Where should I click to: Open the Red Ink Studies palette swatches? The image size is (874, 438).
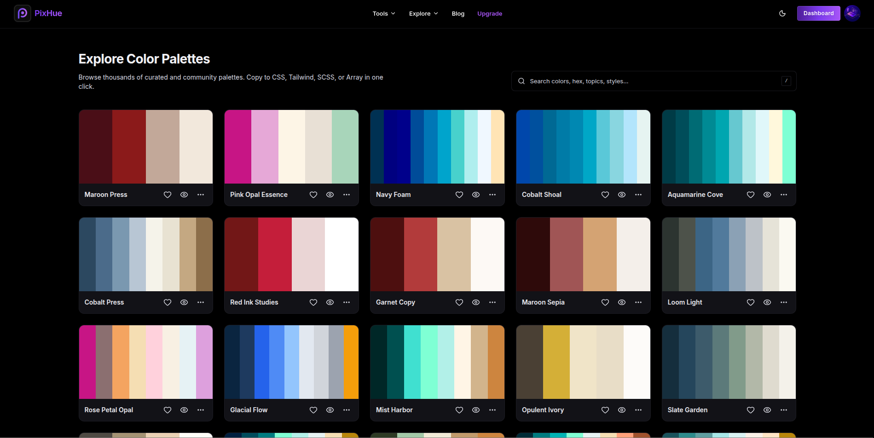click(291, 254)
